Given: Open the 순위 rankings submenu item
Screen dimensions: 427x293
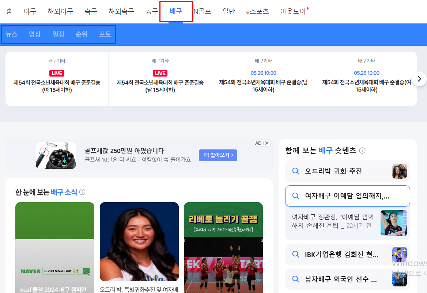Looking at the screenshot, I should (82, 34).
